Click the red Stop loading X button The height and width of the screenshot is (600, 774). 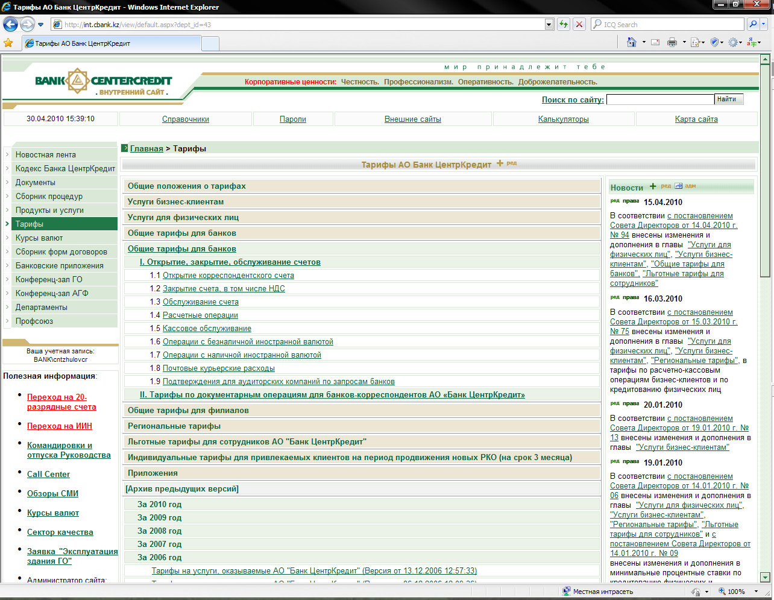[579, 24]
